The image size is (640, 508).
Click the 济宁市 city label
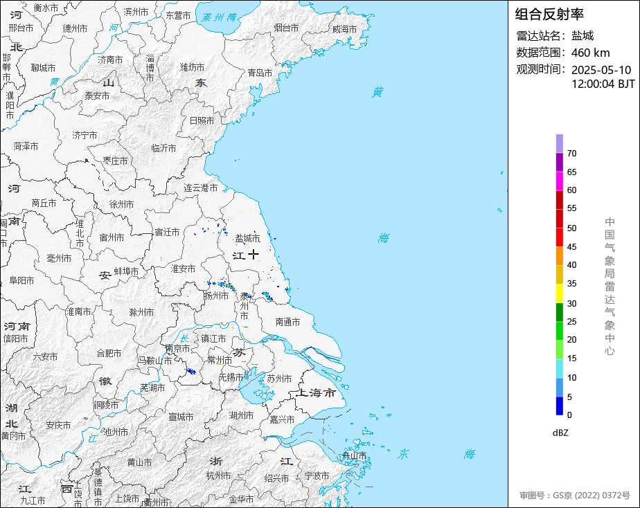click(85, 135)
